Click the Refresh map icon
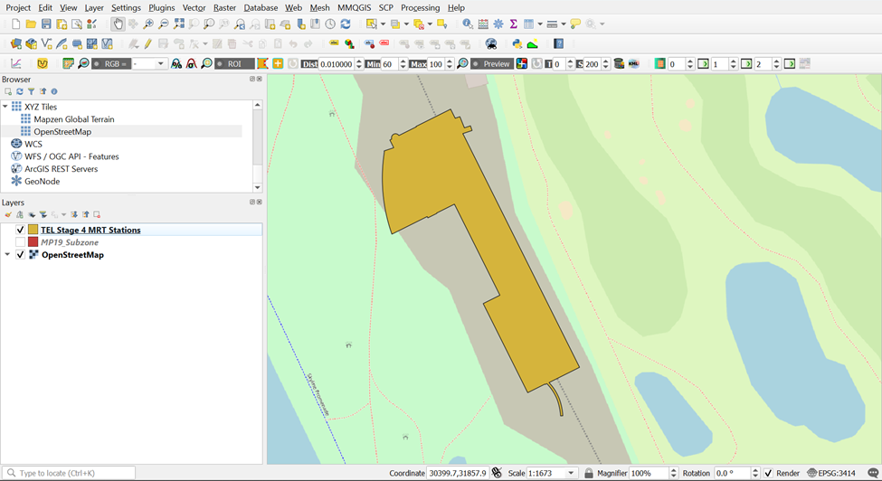 [x=346, y=24]
